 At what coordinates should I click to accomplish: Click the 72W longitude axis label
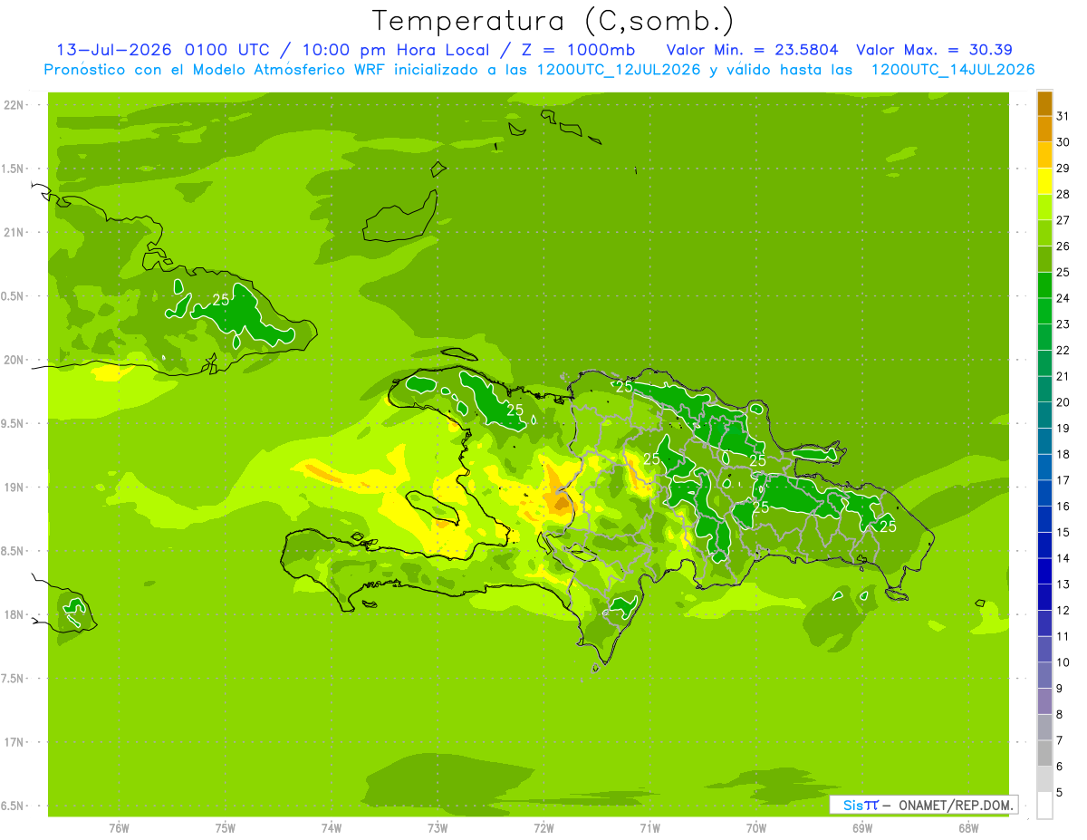(x=543, y=828)
